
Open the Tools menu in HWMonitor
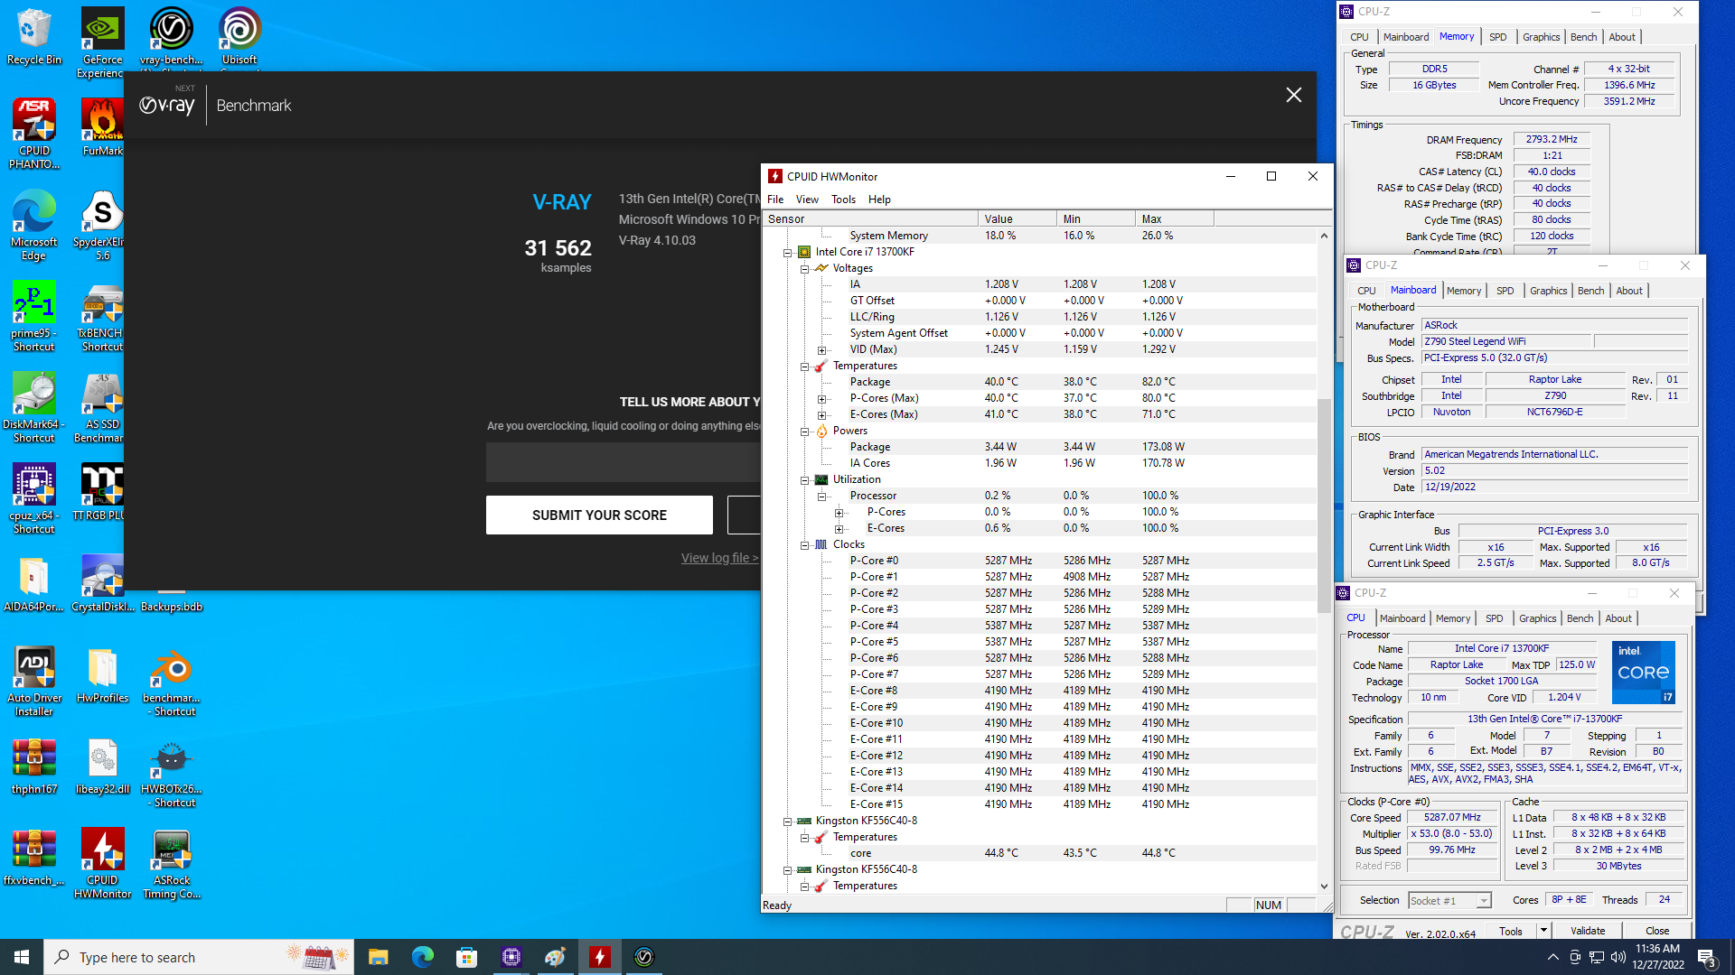tap(842, 200)
